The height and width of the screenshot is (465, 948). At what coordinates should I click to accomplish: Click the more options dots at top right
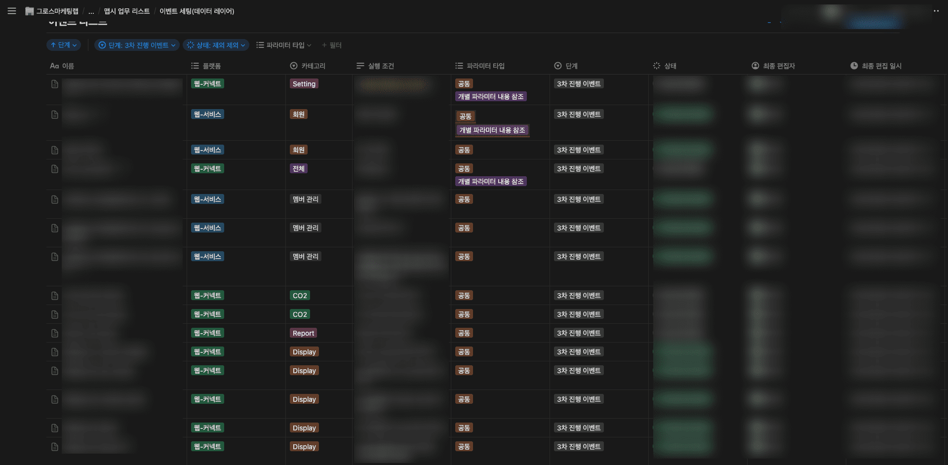(936, 11)
